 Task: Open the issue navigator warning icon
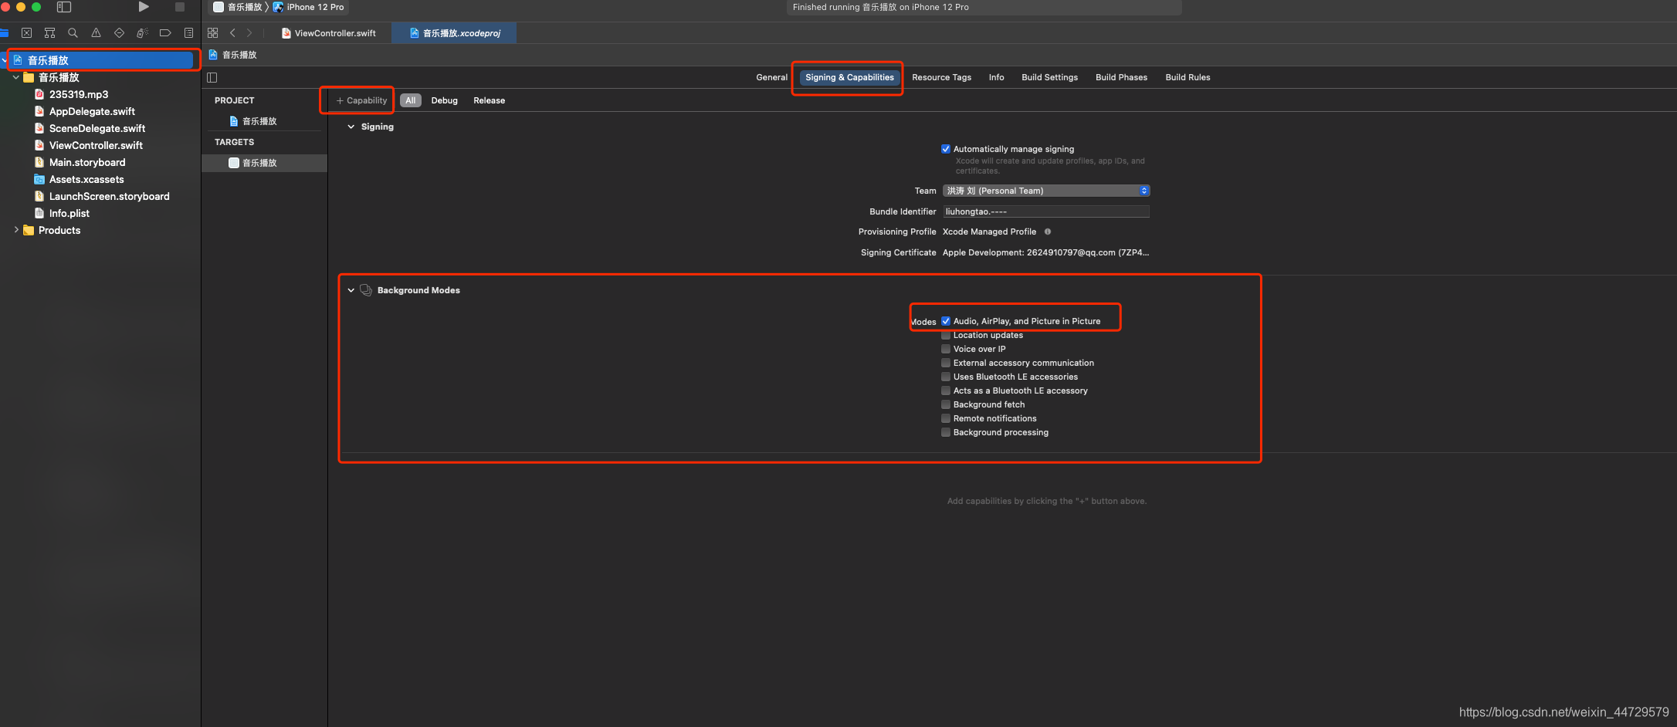(x=96, y=33)
